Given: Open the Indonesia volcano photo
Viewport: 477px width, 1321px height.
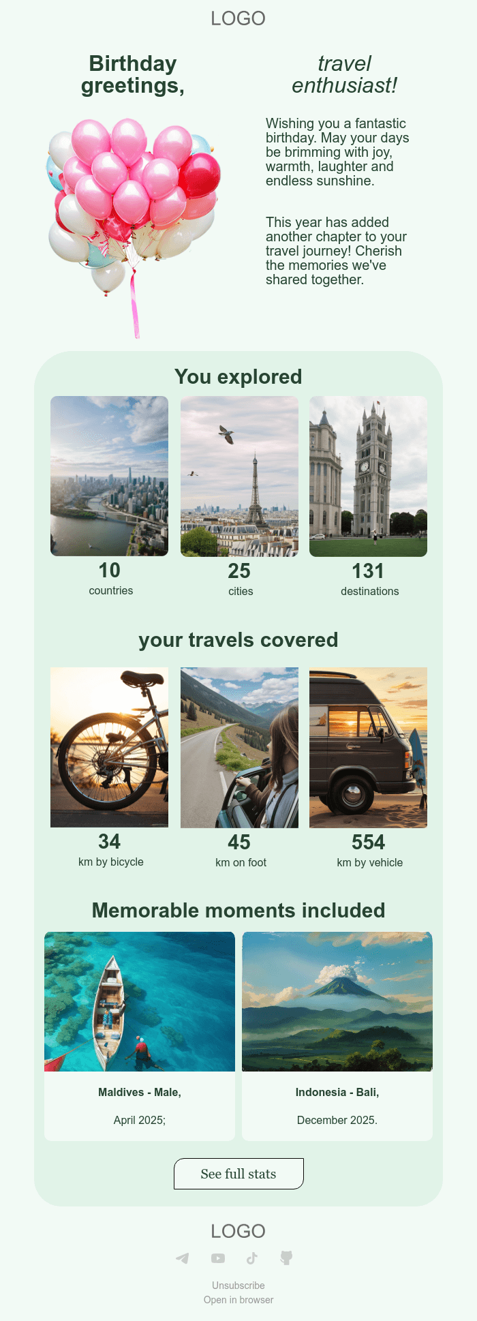Looking at the screenshot, I should click(x=337, y=1001).
